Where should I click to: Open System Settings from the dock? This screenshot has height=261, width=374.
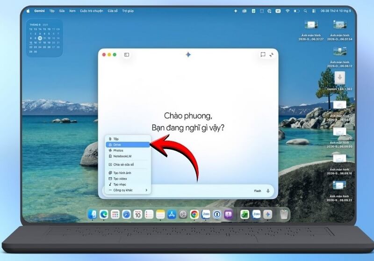183,214
